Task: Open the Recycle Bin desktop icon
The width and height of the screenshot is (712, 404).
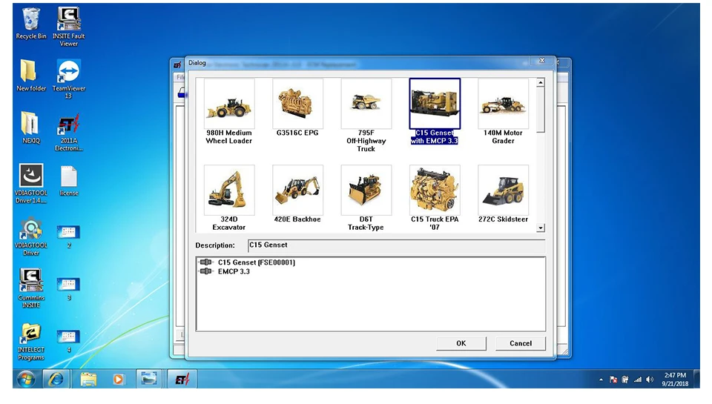Action: pyautogui.click(x=31, y=24)
